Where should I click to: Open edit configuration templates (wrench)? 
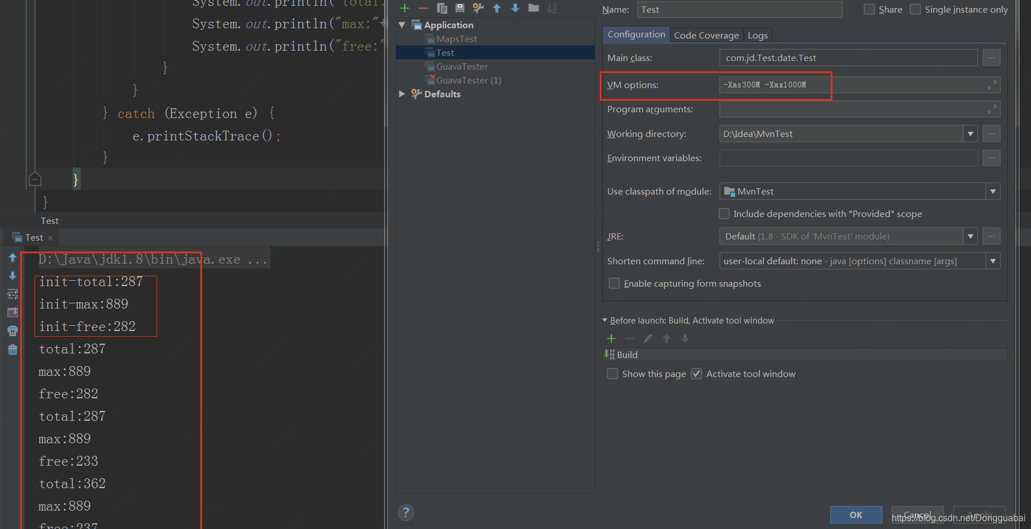(477, 8)
